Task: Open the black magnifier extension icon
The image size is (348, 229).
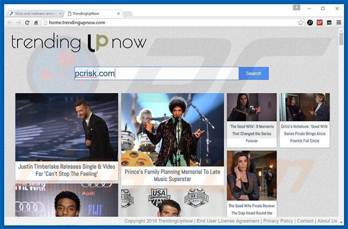Action: [x=310, y=22]
